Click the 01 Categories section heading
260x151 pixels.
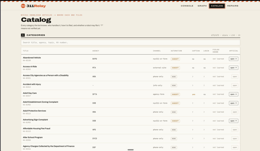pyautogui.click(x=33, y=35)
